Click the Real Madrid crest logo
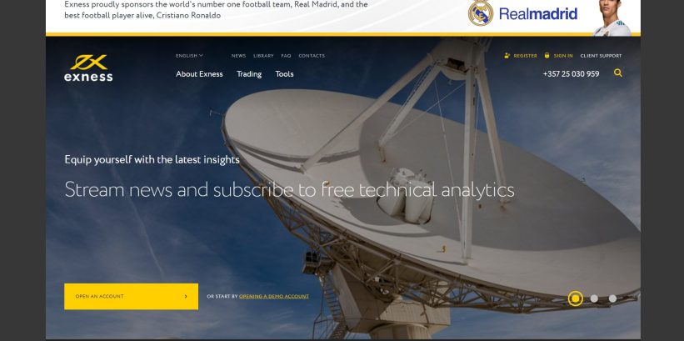The image size is (684, 341). (480, 13)
